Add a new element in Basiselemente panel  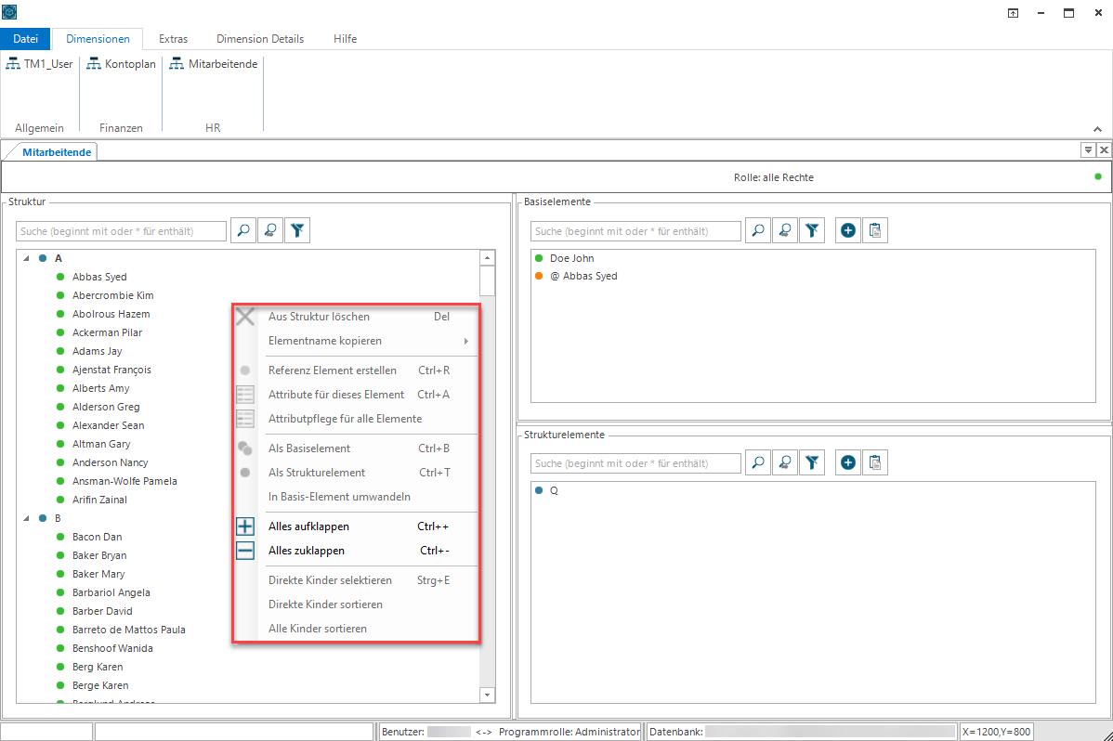tap(848, 230)
